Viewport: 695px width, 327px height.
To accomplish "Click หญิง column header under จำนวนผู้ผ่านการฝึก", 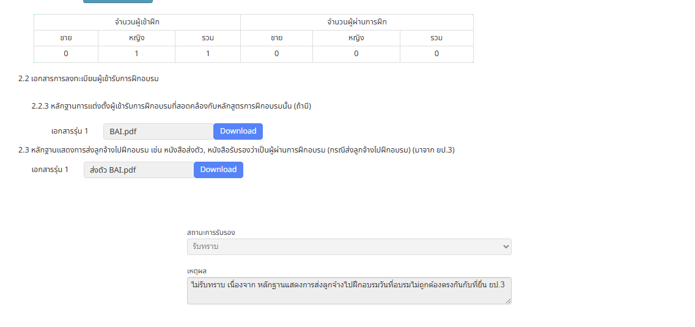I will pyautogui.click(x=356, y=38).
